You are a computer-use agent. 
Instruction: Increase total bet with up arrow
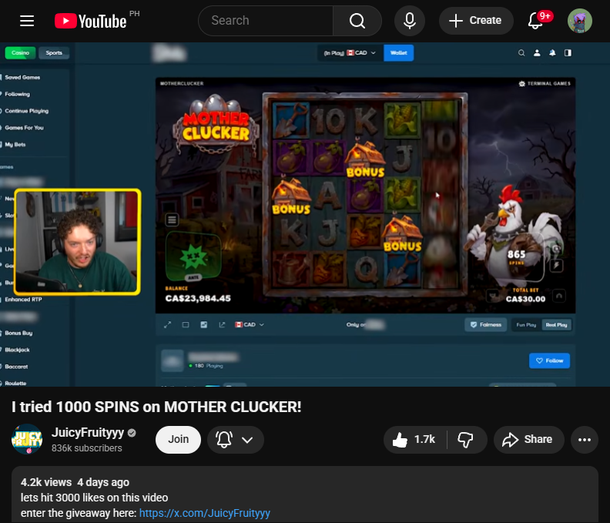pyautogui.click(x=558, y=296)
